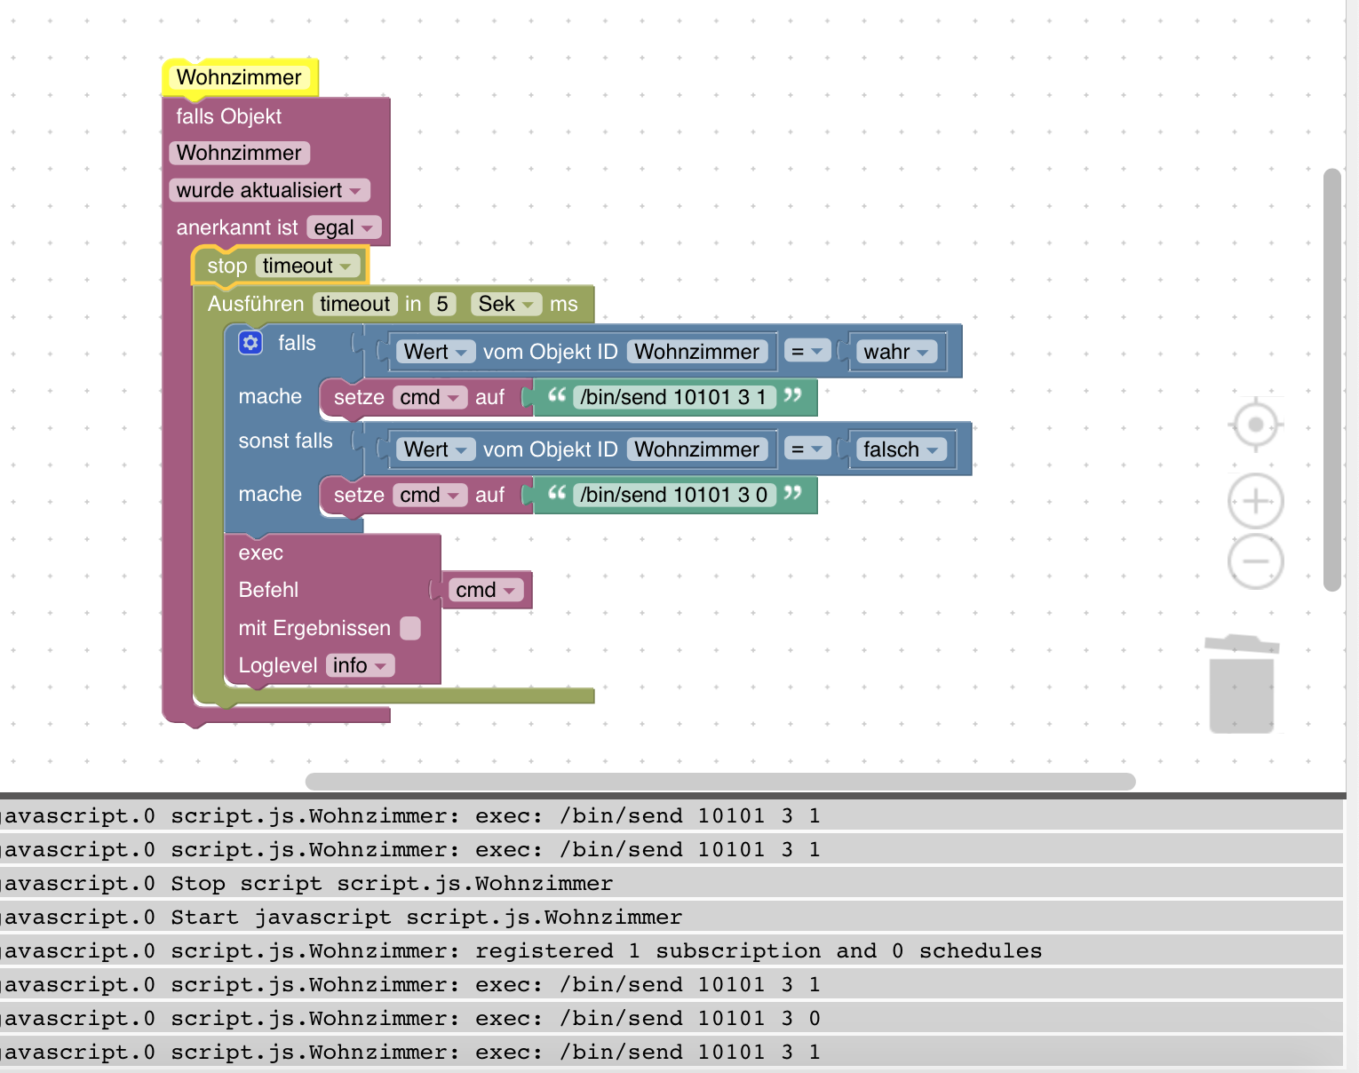Click the 'Ausführen' label of timeout block

(x=256, y=304)
